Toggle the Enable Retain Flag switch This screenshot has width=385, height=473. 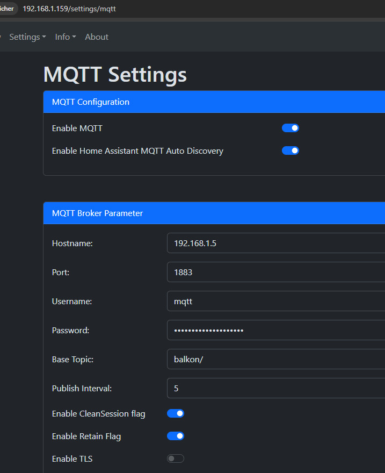click(x=176, y=436)
